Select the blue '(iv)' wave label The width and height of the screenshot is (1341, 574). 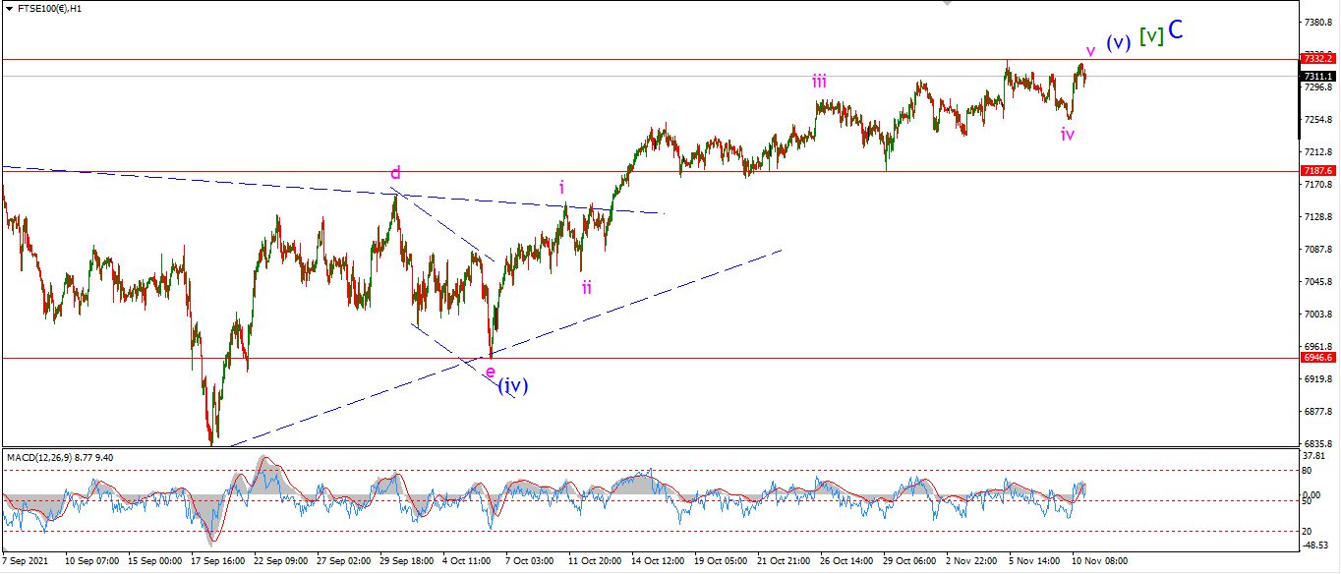coord(513,385)
